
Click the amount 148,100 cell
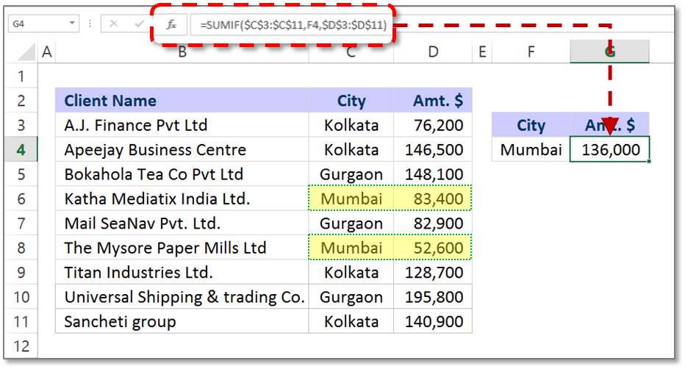(x=433, y=174)
